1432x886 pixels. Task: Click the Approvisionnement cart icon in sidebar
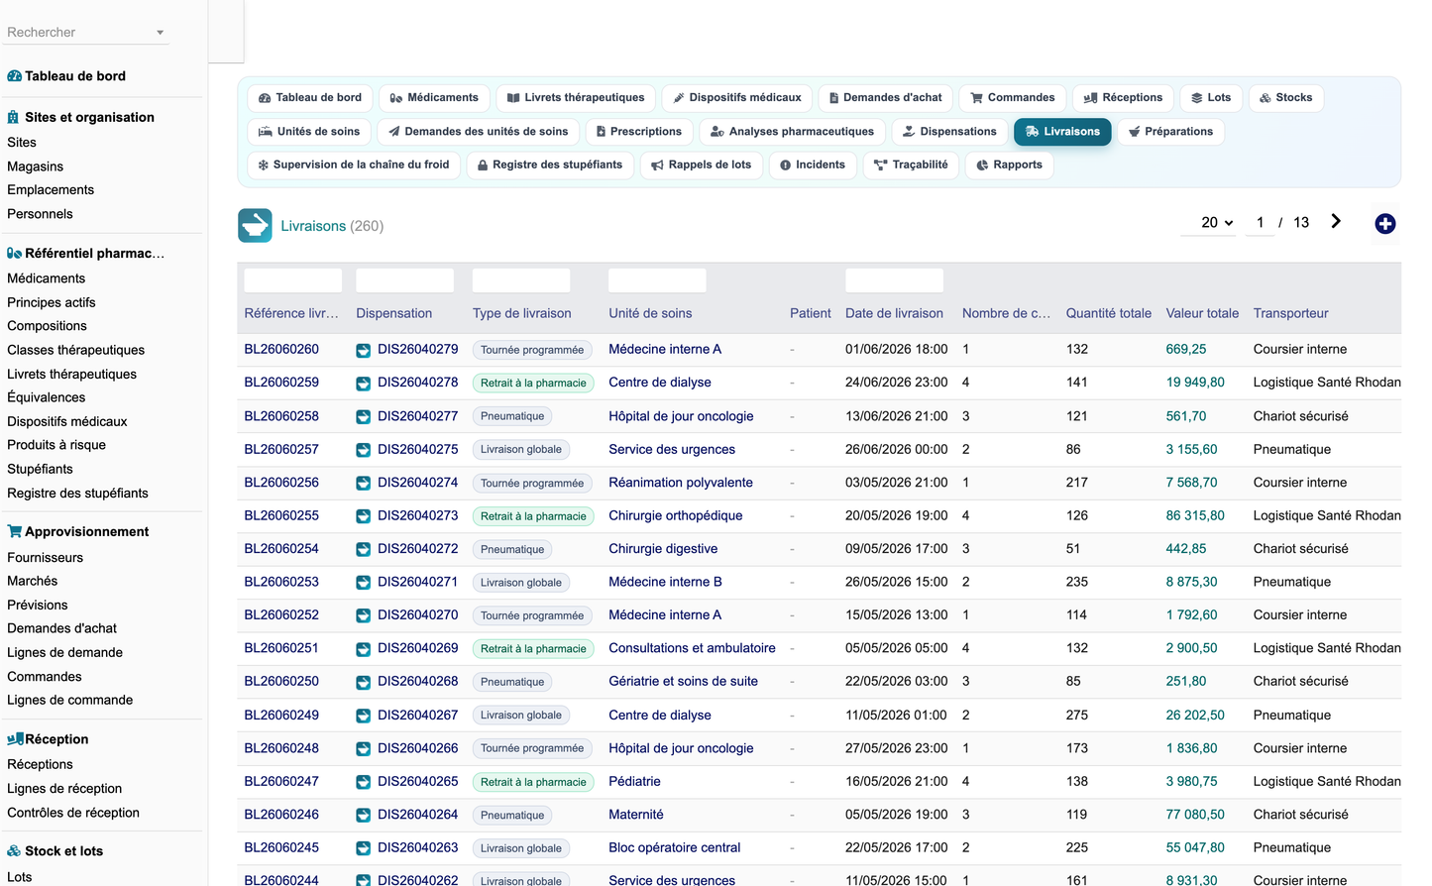pyautogui.click(x=14, y=531)
